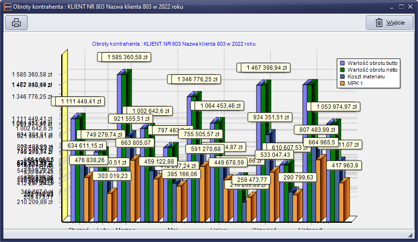Click the green Wartość obrotu netto legend swatch
Screen dimensions: 418x242
343,70
